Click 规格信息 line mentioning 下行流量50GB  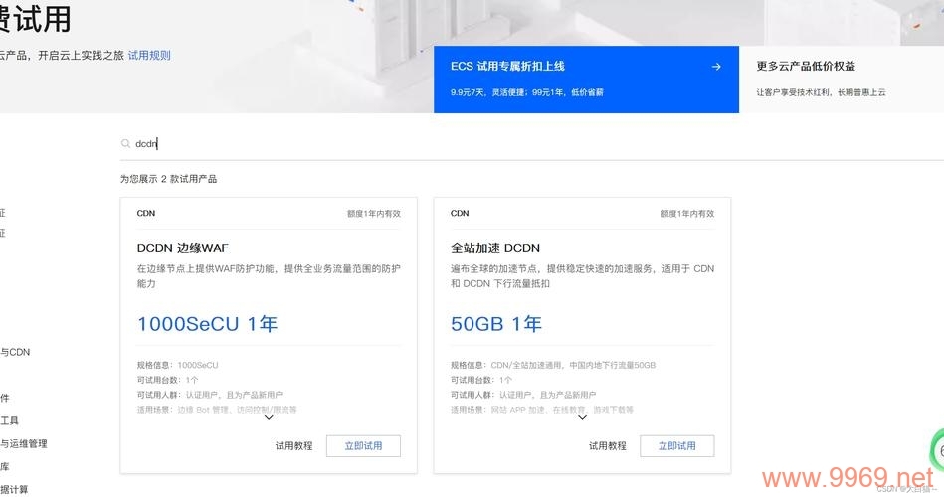[553, 365]
